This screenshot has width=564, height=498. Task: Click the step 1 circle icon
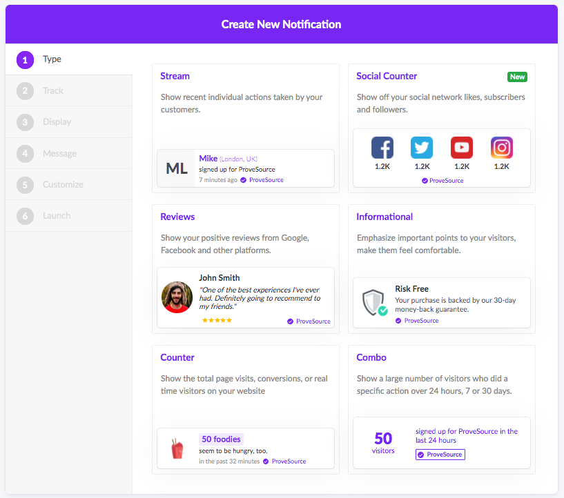tap(25, 59)
